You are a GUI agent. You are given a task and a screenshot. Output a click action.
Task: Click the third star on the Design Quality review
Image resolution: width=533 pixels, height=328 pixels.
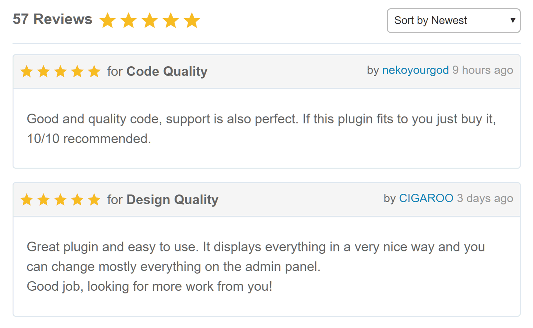61,199
